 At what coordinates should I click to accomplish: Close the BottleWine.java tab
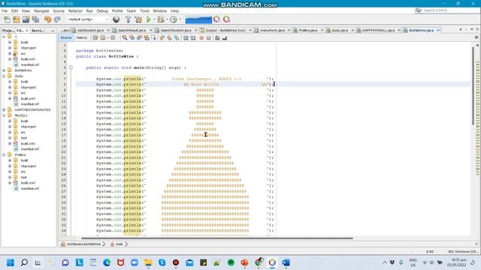438,30
